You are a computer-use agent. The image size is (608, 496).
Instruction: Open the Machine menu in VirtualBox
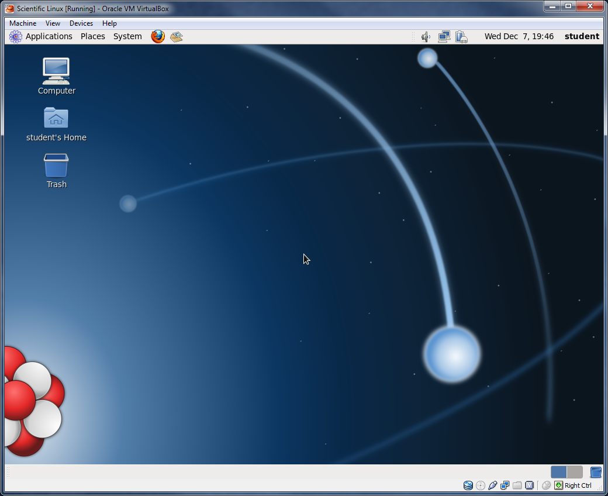click(23, 23)
